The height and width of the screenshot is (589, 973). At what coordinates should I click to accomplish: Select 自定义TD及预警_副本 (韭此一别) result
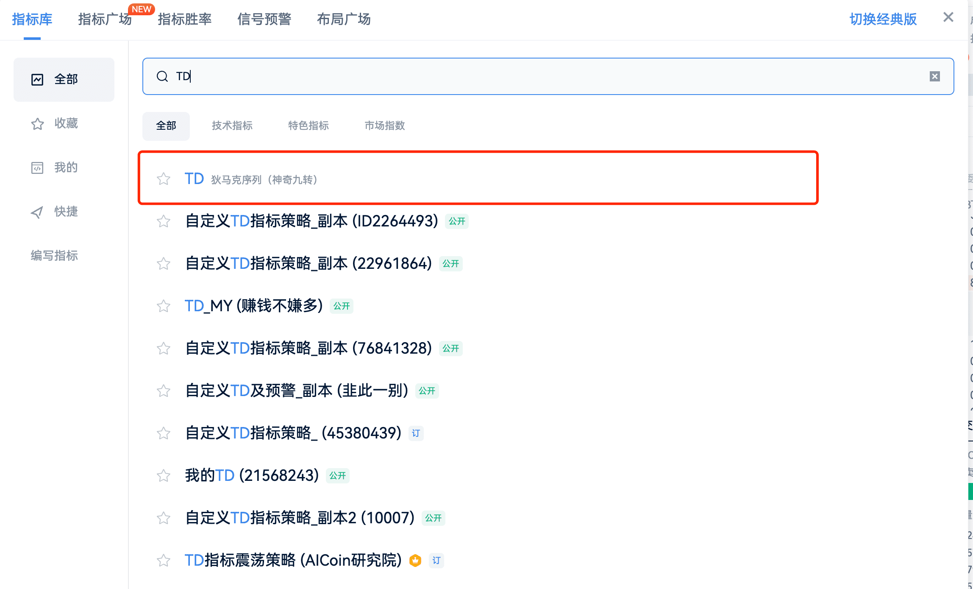coord(297,391)
